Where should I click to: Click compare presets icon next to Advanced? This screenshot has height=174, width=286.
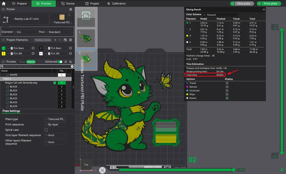(71, 62)
